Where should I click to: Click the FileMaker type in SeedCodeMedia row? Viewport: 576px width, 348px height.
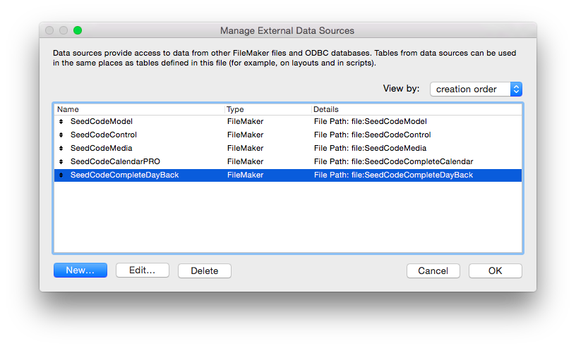click(x=245, y=148)
